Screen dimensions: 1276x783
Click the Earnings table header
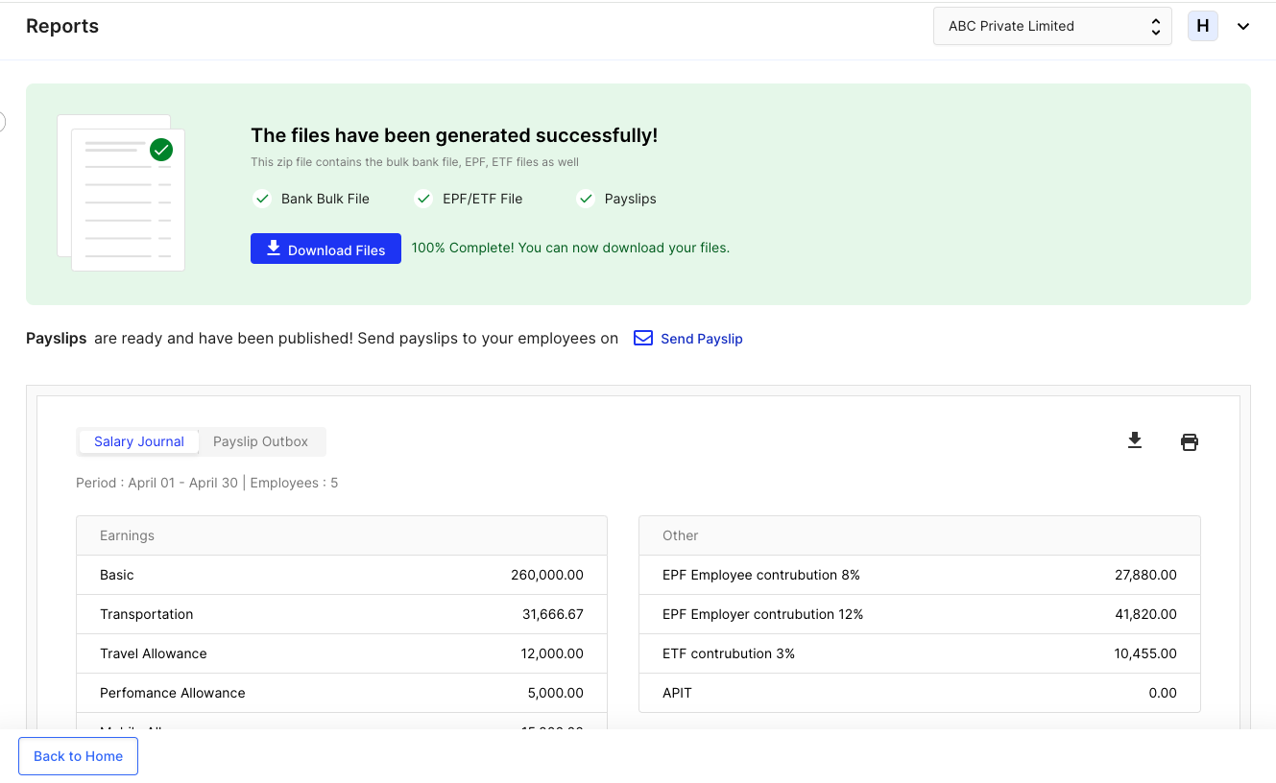pos(342,535)
